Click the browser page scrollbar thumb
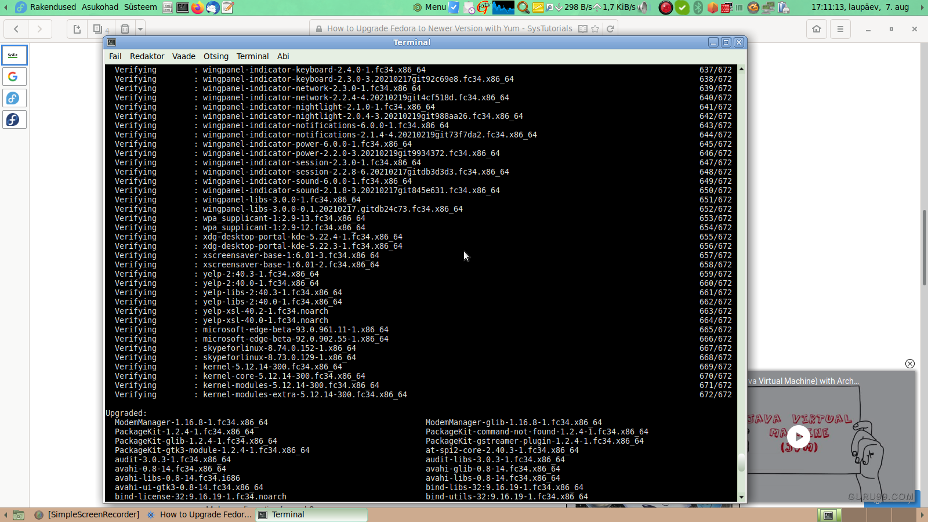The width and height of the screenshot is (928, 522). (924, 248)
